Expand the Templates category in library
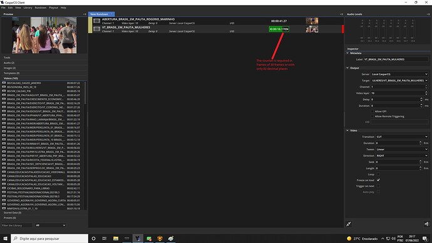The height and width of the screenshot is (243, 432). click(11, 73)
